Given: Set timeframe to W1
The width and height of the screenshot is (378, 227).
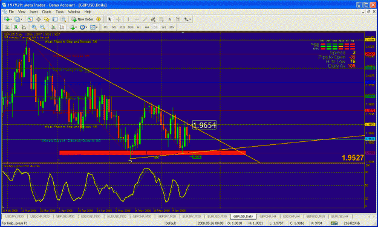Looking at the screenshot, I should pos(164,27).
